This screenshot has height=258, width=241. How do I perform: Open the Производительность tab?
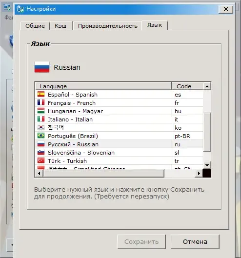107,26
